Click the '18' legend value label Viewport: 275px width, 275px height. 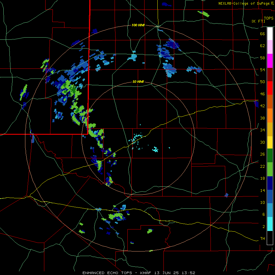pyautogui.click(x=262, y=178)
